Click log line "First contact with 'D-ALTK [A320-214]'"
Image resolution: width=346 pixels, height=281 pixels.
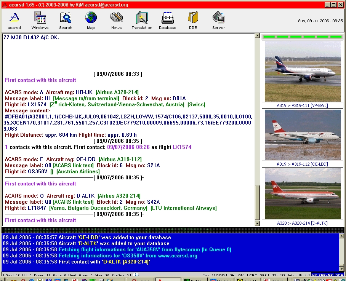pos(76,262)
